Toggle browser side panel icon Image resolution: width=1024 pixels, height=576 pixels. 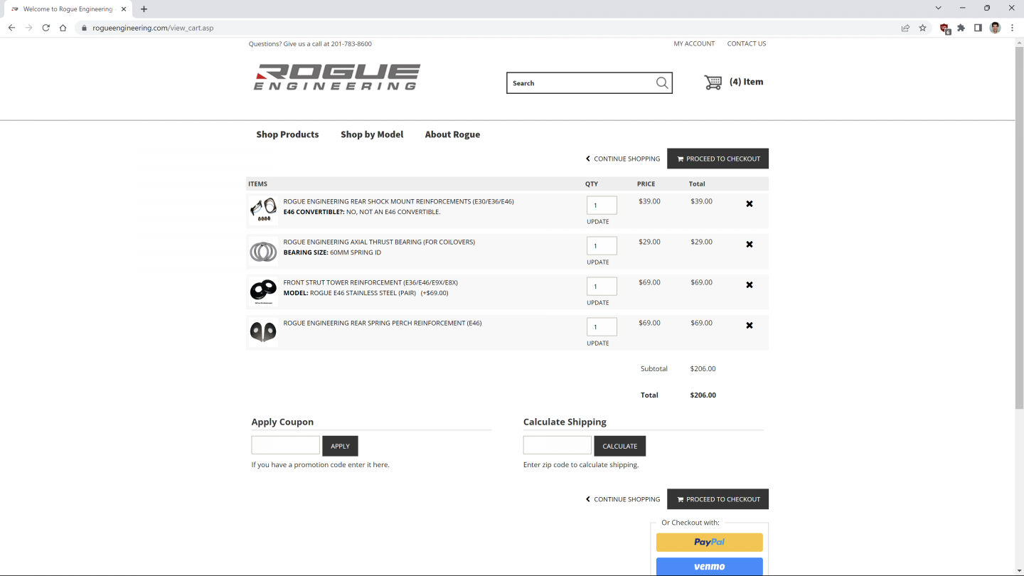pos(978,28)
